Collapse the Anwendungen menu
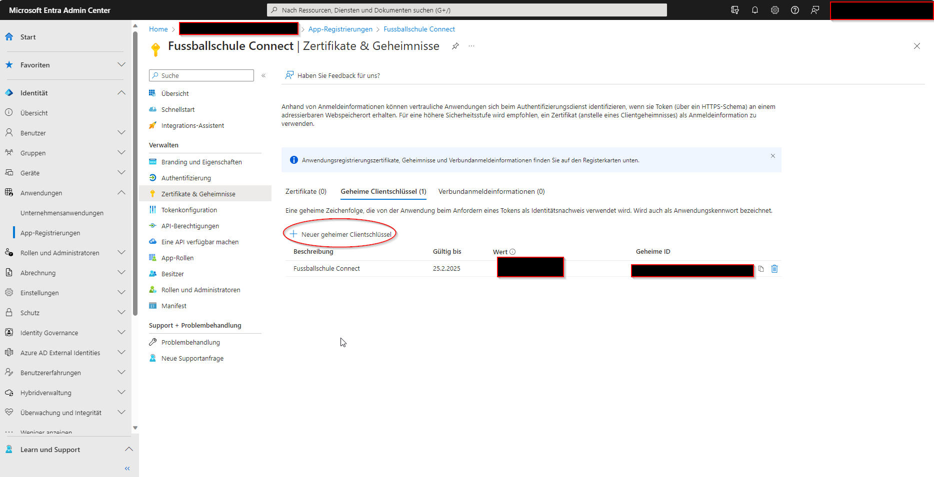934x477 pixels. pos(121,192)
